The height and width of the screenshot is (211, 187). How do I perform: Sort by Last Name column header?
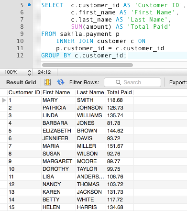[x=90, y=92]
